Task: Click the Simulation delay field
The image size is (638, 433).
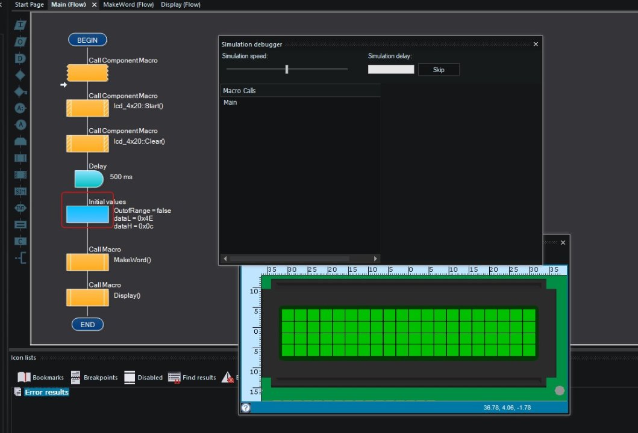Action: [x=391, y=69]
